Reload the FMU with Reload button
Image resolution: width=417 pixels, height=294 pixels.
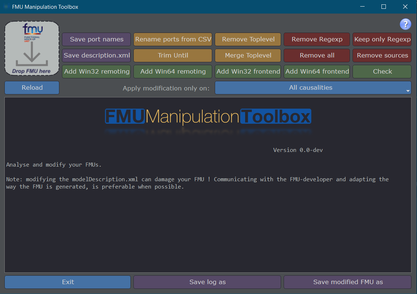(32, 88)
